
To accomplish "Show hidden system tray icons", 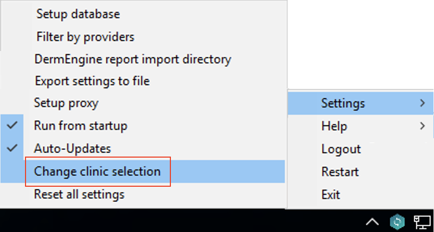I will click(372, 222).
